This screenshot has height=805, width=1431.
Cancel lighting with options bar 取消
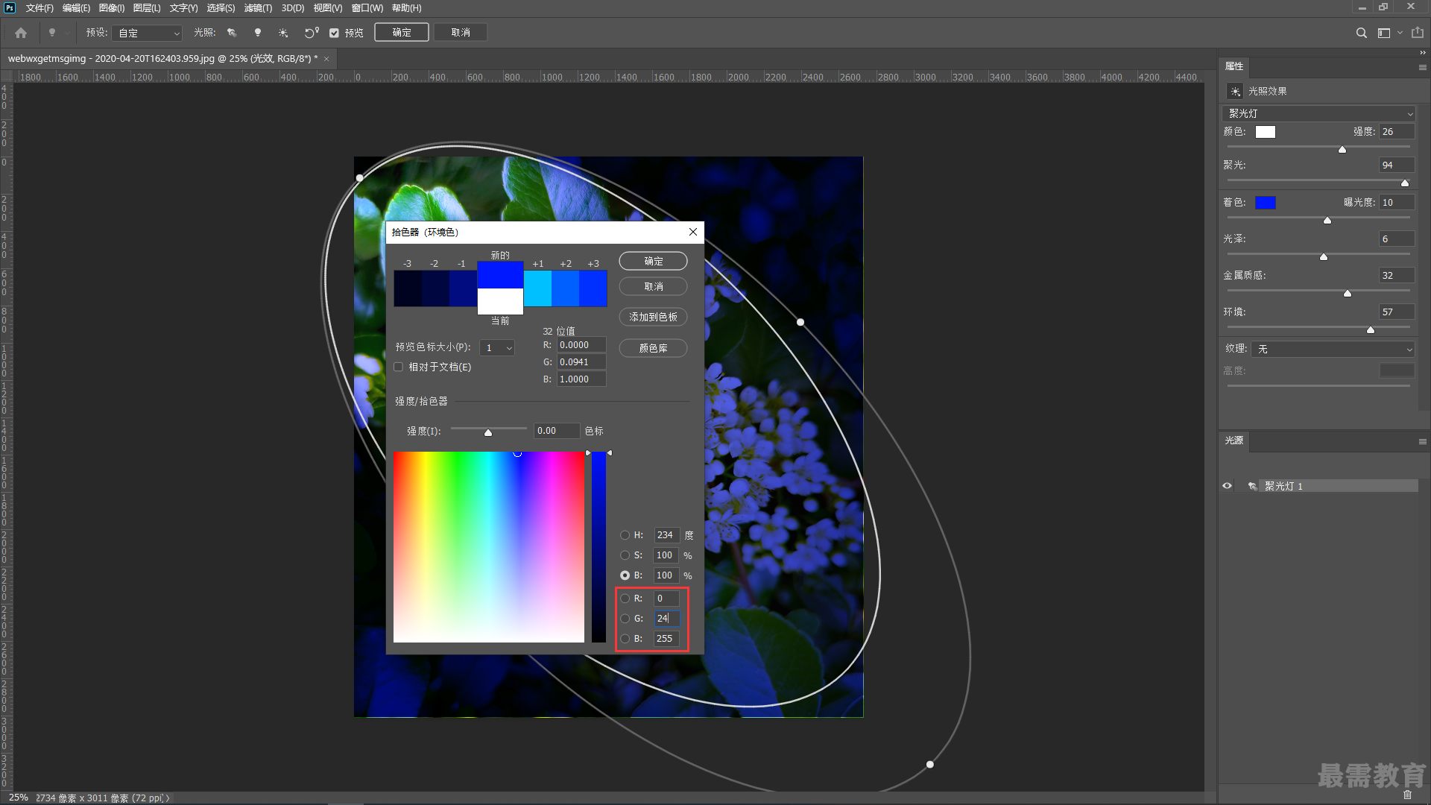[x=461, y=33]
